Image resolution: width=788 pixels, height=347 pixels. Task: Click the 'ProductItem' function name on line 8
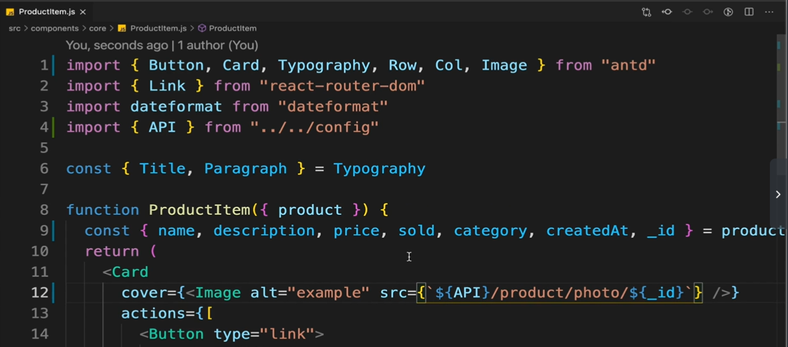pyautogui.click(x=199, y=210)
